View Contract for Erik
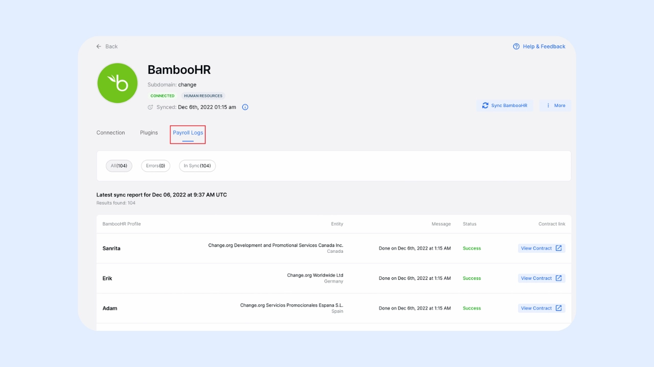This screenshot has height=367, width=654. 542,278
